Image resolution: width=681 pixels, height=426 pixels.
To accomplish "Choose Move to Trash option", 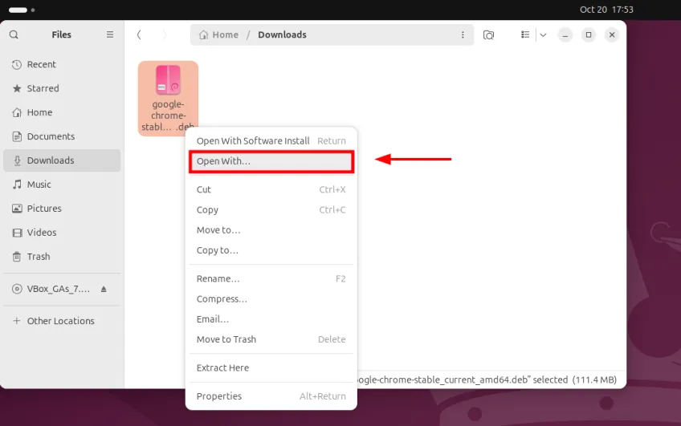I will (x=226, y=339).
